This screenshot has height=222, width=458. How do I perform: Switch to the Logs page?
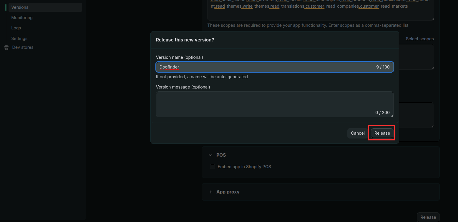coord(16,28)
